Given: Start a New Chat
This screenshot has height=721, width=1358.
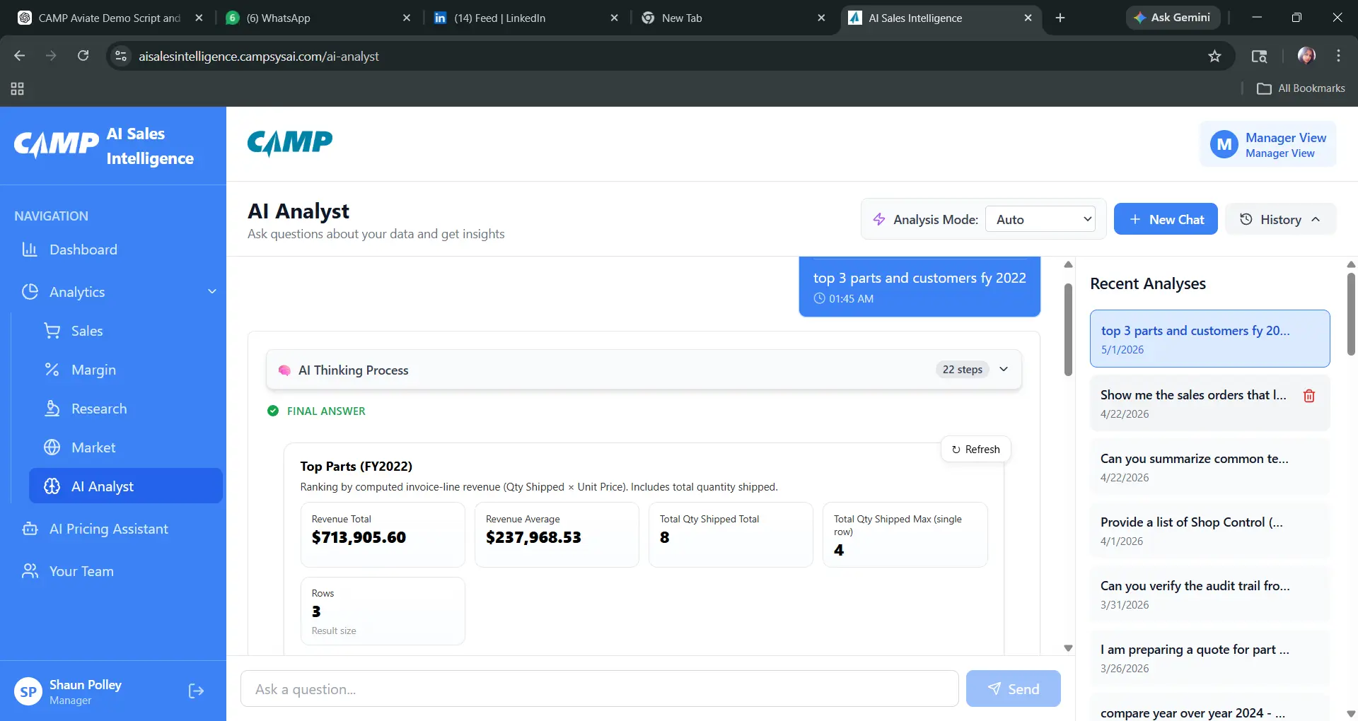Looking at the screenshot, I should coord(1166,219).
